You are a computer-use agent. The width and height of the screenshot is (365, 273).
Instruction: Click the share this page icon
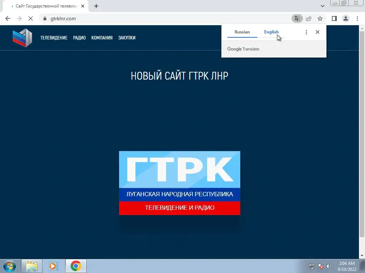[x=309, y=18]
